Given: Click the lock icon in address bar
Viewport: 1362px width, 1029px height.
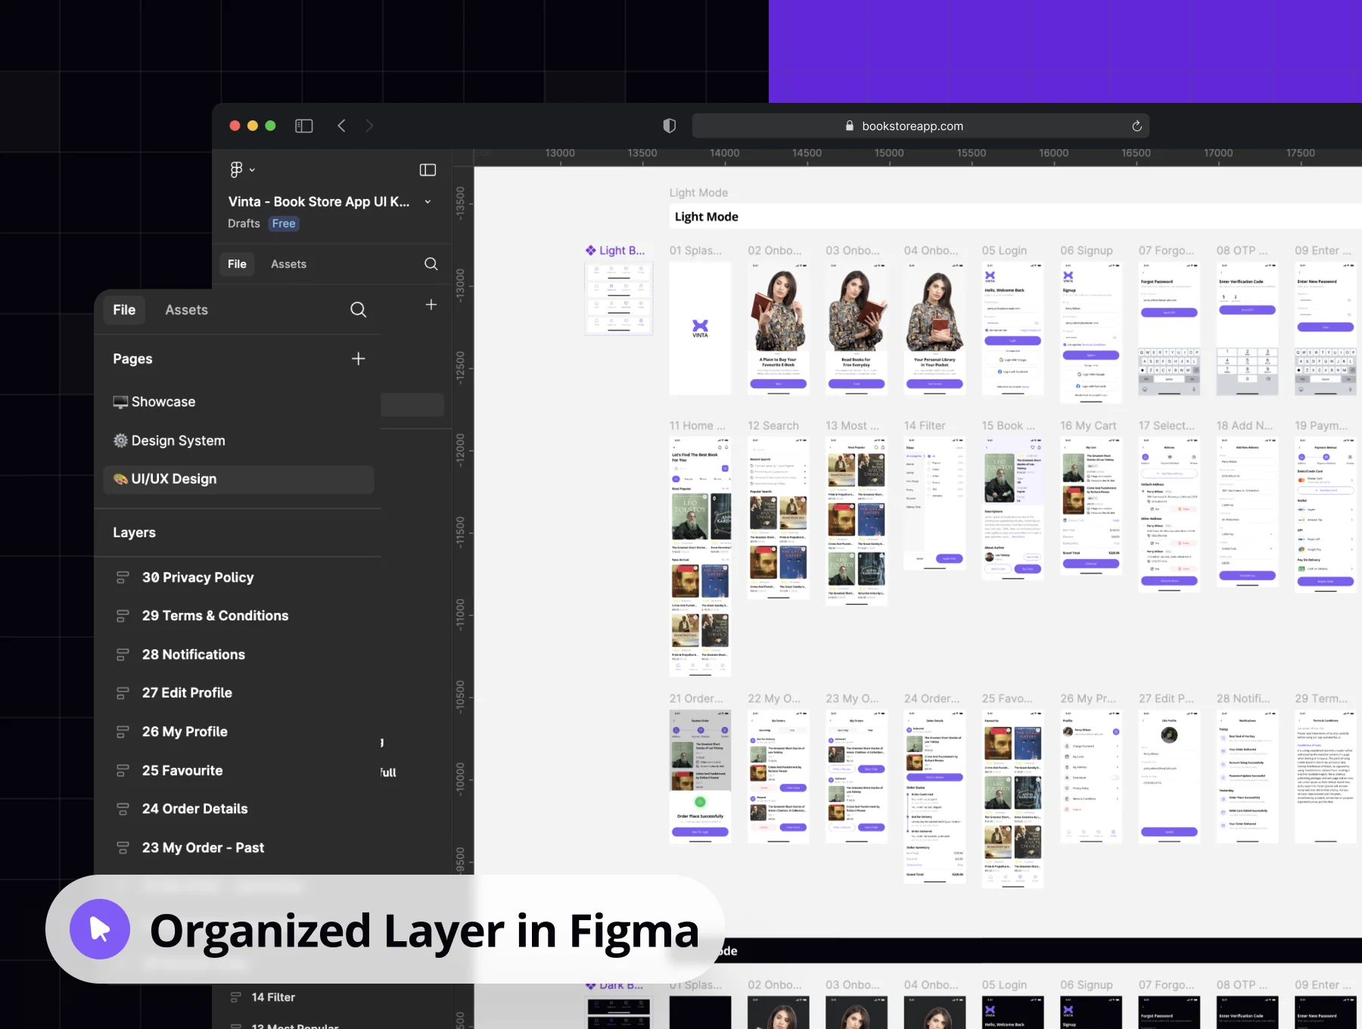Looking at the screenshot, I should [x=850, y=126].
